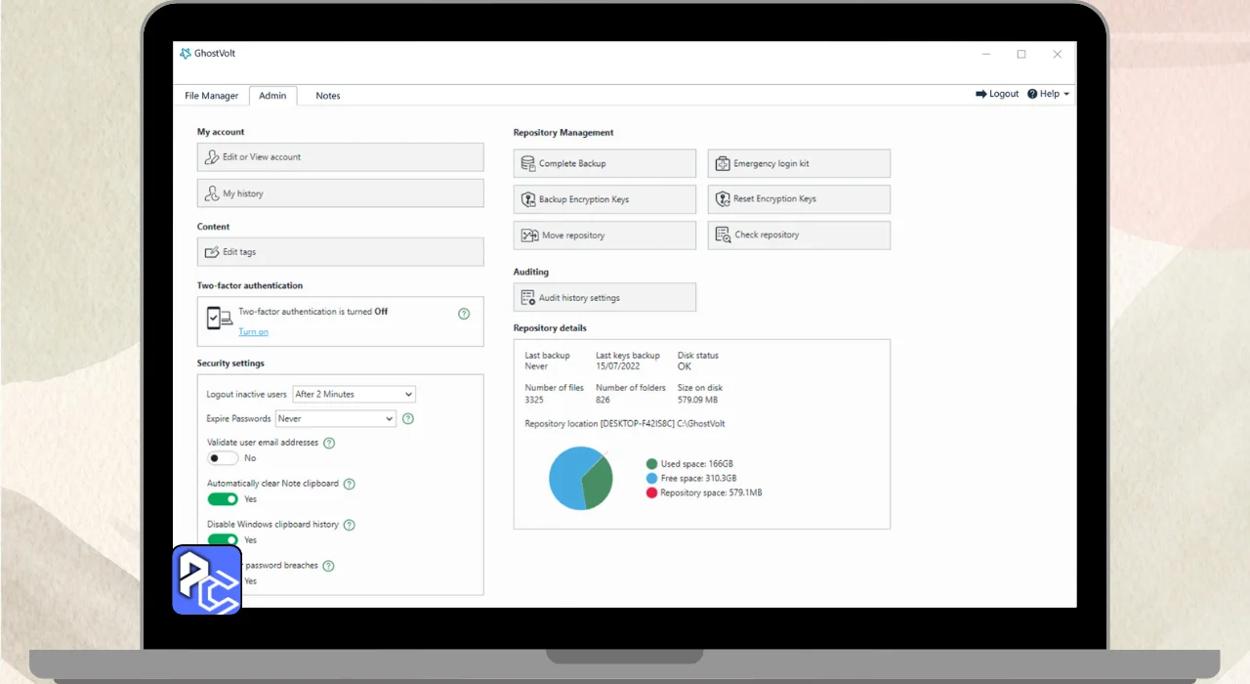Click the Turn on two-factor link

coord(254,332)
